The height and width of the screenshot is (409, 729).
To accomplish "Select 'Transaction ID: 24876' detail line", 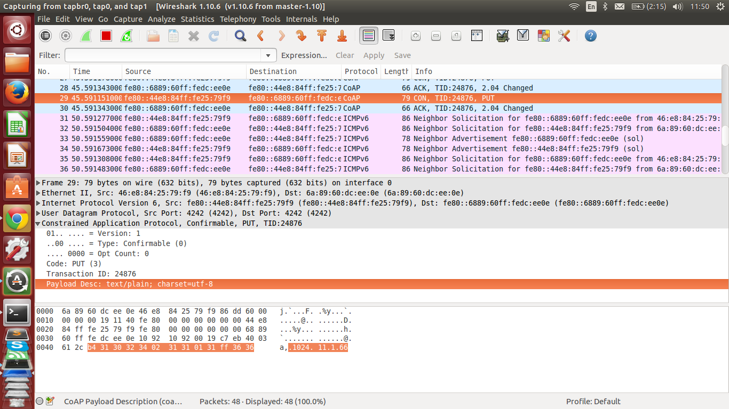I will (x=91, y=274).
